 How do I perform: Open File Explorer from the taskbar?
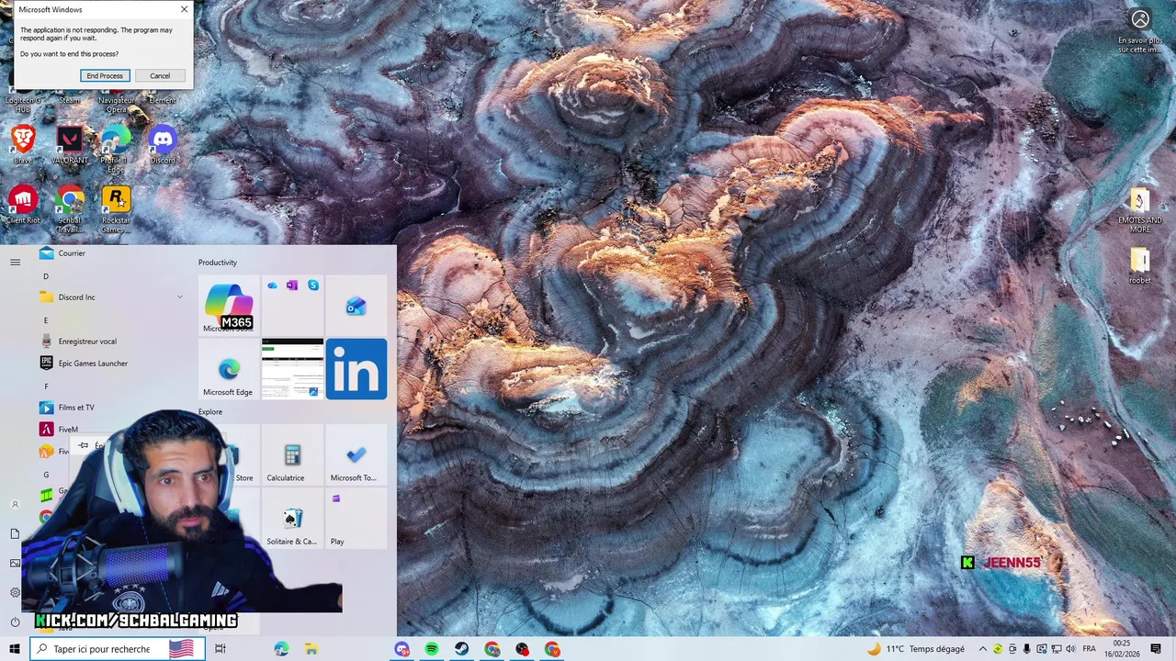coord(311,649)
